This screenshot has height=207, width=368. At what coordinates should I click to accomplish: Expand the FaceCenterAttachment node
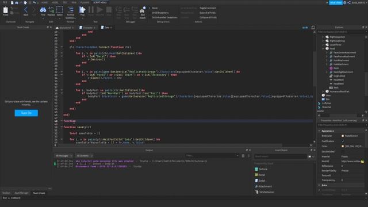coord(327,52)
